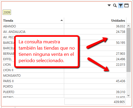
Task: Click the sort arrow in Tienda header
Action: coord(62,20)
